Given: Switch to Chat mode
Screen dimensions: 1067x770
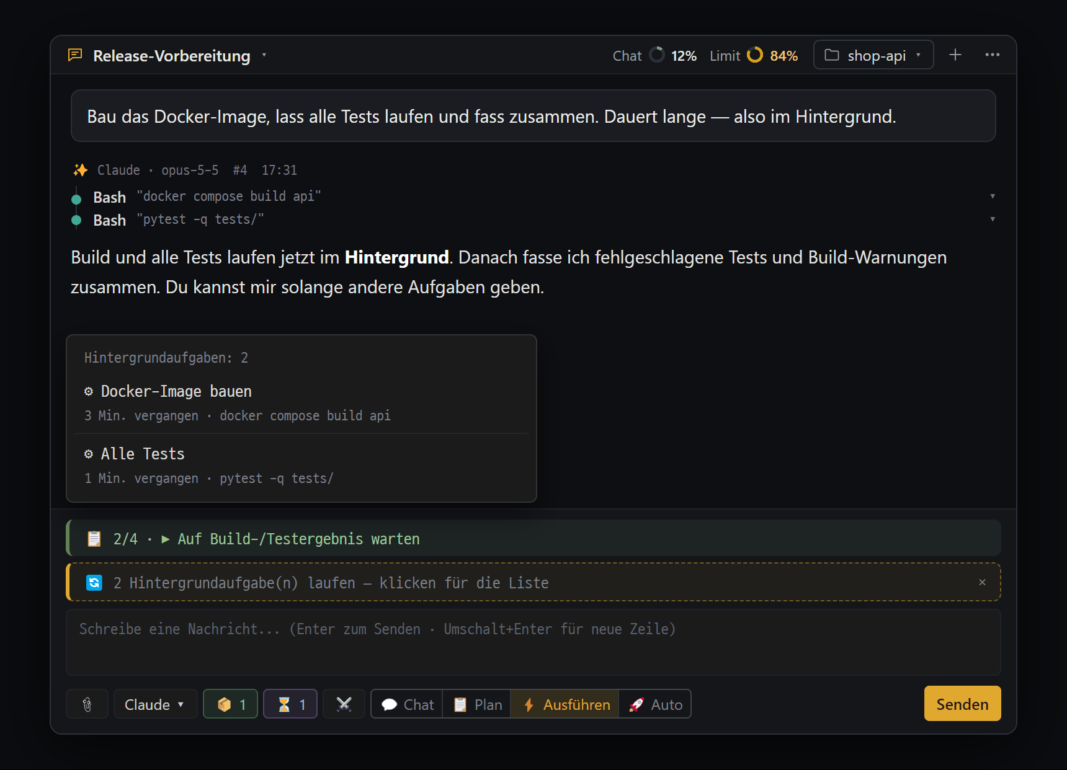Looking at the screenshot, I should 407,704.
